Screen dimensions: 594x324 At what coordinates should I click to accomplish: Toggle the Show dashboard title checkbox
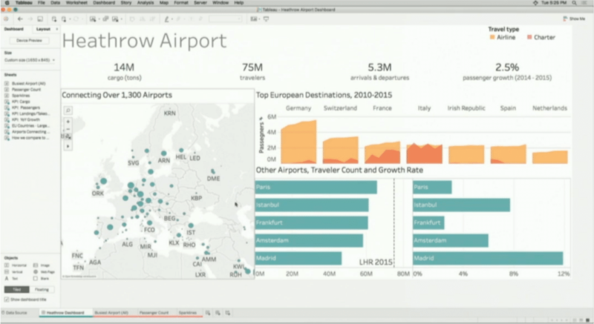(7, 300)
